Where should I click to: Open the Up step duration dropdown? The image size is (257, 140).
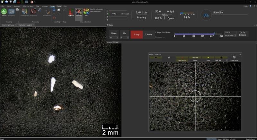click(x=125, y=38)
